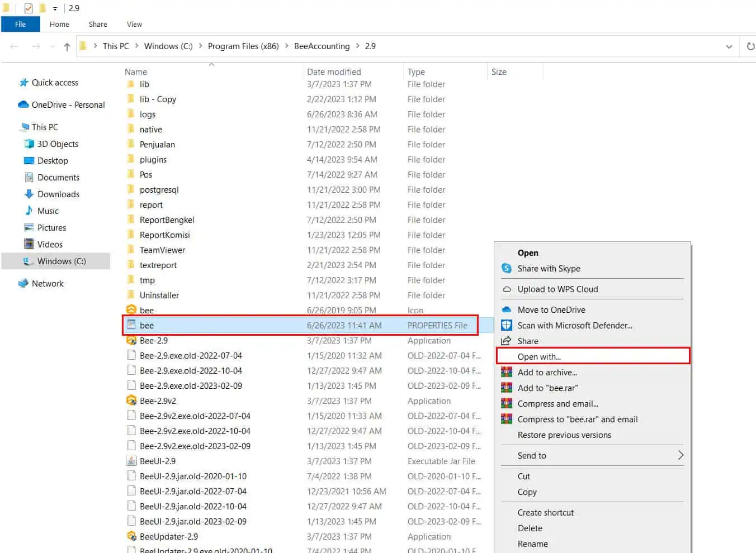Select the BeeUpdater-2.9 application icon
The height and width of the screenshot is (553, 756).
point(131,536)
